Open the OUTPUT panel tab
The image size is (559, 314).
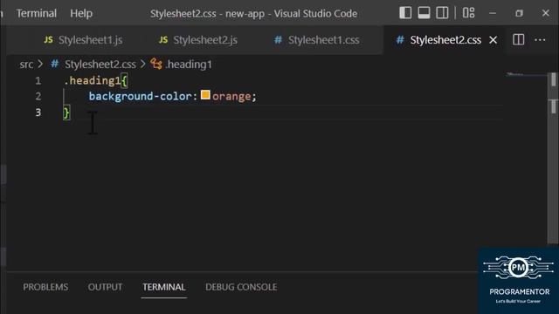[105, 287]
